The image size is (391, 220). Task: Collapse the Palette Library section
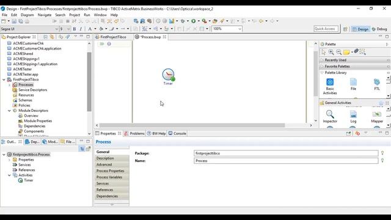coord(354,73)
